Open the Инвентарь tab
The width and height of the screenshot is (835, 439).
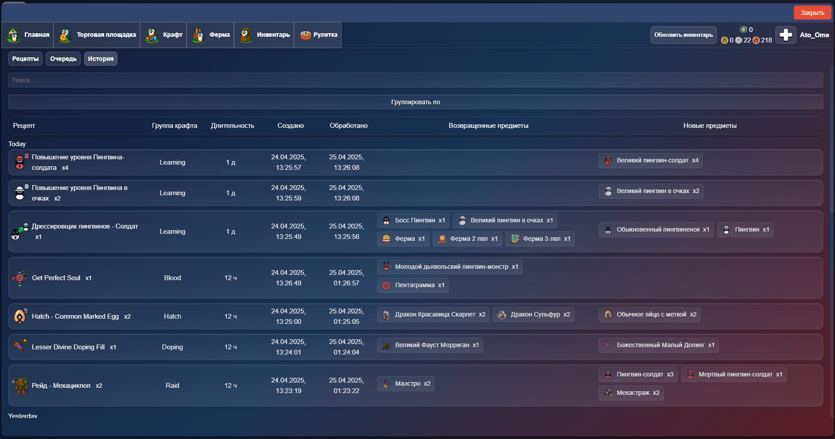(x=264, y=35)
